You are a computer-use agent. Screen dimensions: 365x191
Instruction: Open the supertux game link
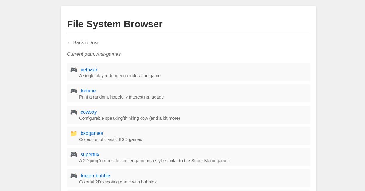[90, 155]
